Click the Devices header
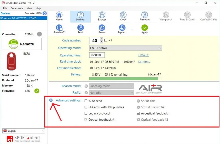This screenshot has width=220, height=145. click(5, 14)
